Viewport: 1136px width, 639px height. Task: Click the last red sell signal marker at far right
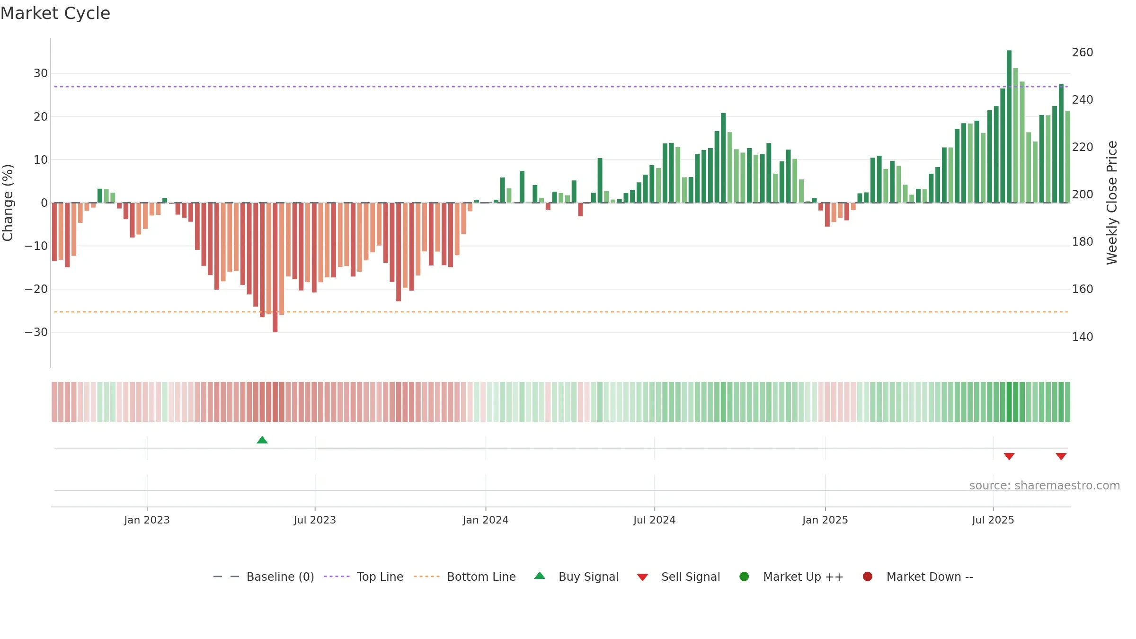[1061, 456]
